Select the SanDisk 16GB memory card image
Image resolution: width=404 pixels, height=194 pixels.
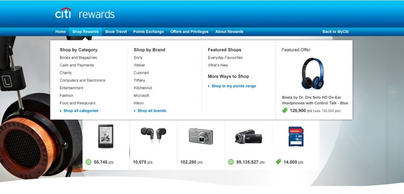coord(296,136)
